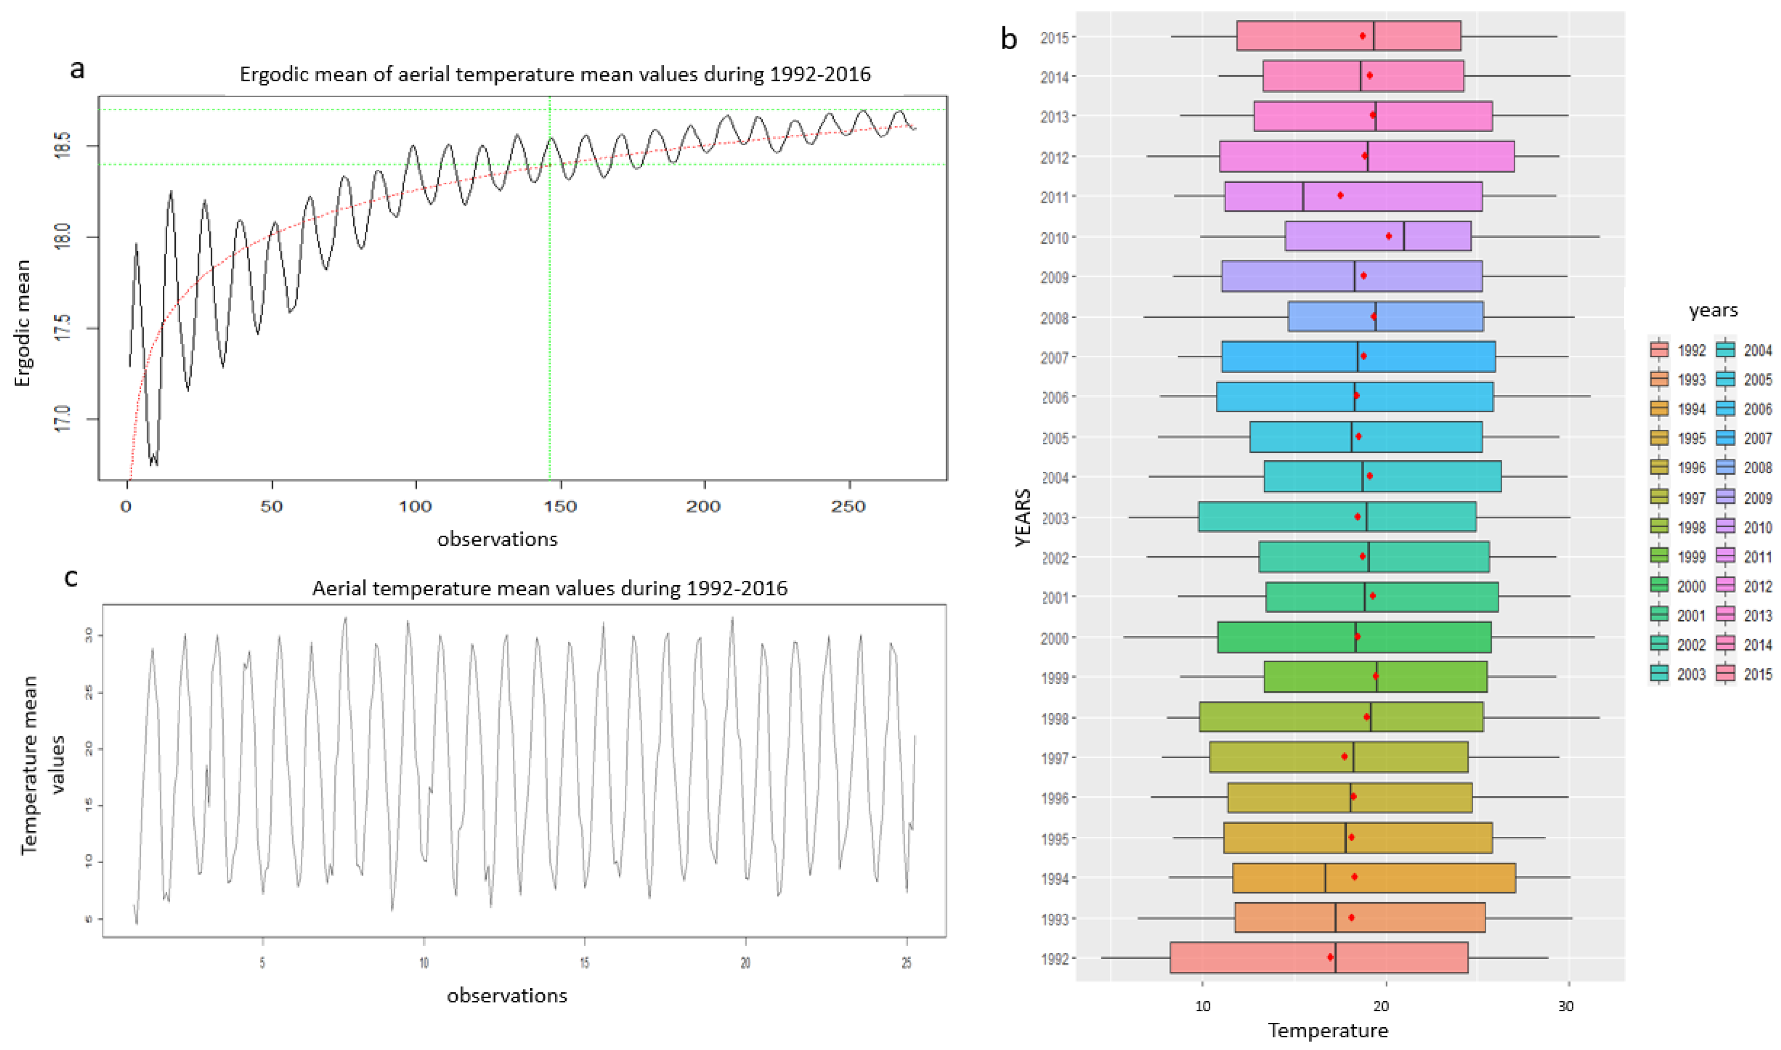Click the 2004 legend swatch
The height and width of the screenshot is (1050, 1781).
click(x=1725, y=350)
